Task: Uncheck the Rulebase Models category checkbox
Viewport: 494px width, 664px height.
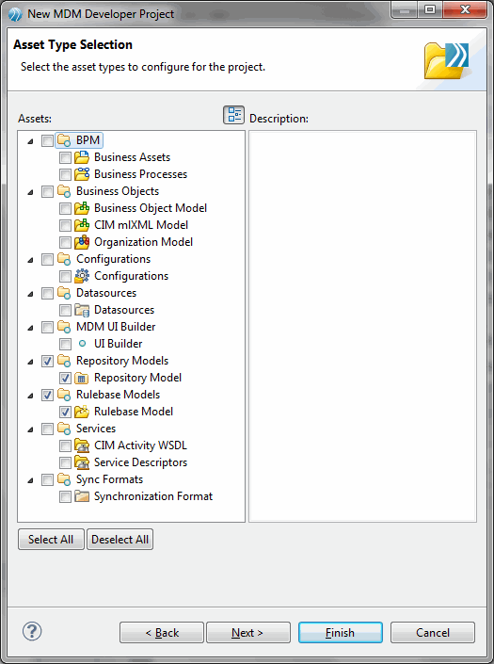Action: (x=47, y=395)
